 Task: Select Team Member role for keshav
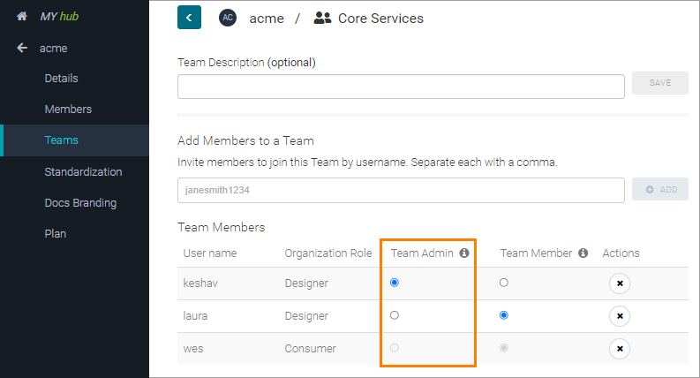pos(504,283)
